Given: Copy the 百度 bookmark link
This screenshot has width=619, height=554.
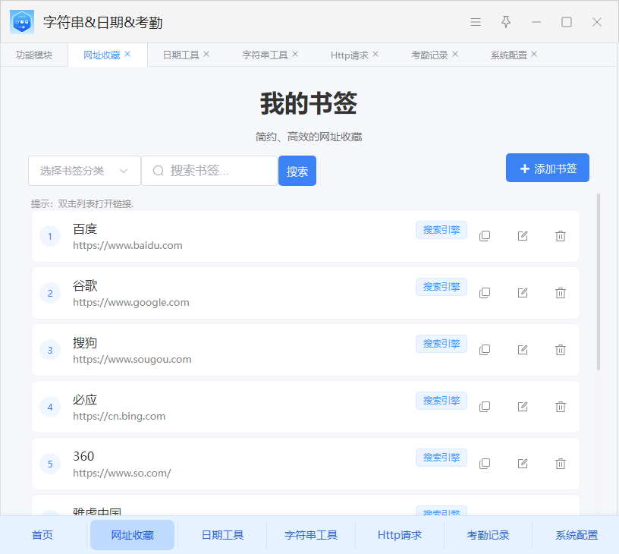Looking at the screenshot, I should pos(485,236).
